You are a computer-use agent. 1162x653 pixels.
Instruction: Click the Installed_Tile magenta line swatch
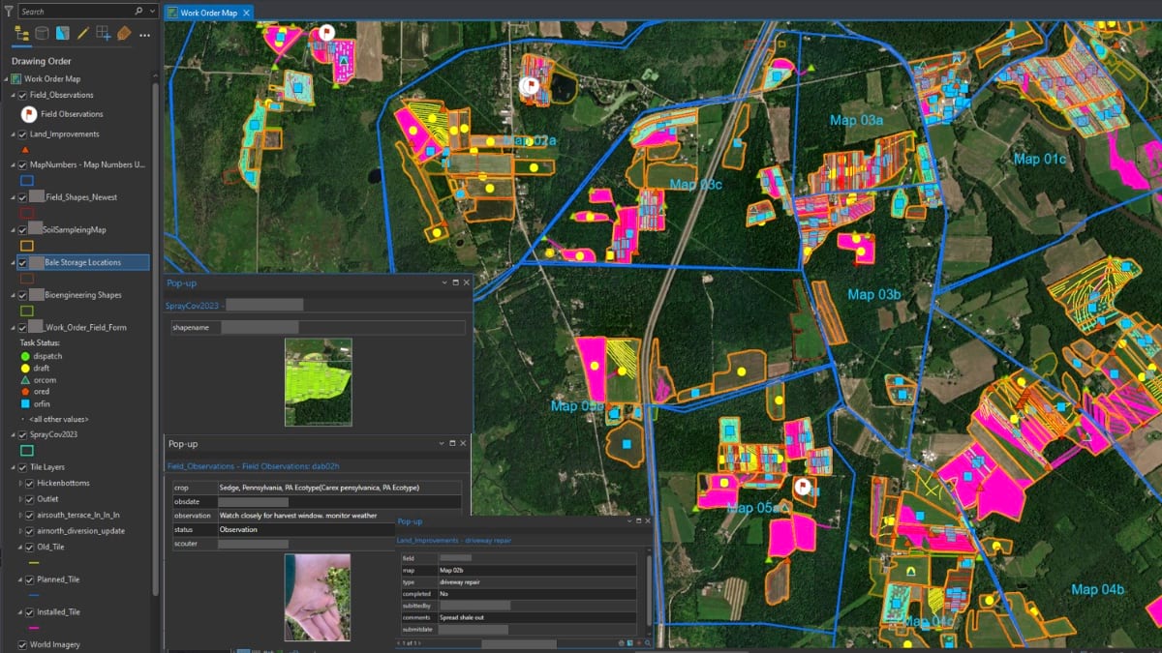[33, 628]
